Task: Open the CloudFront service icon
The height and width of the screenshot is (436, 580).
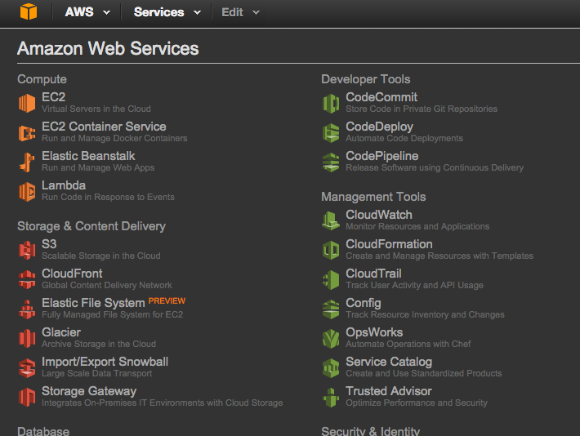Action: 27,279
